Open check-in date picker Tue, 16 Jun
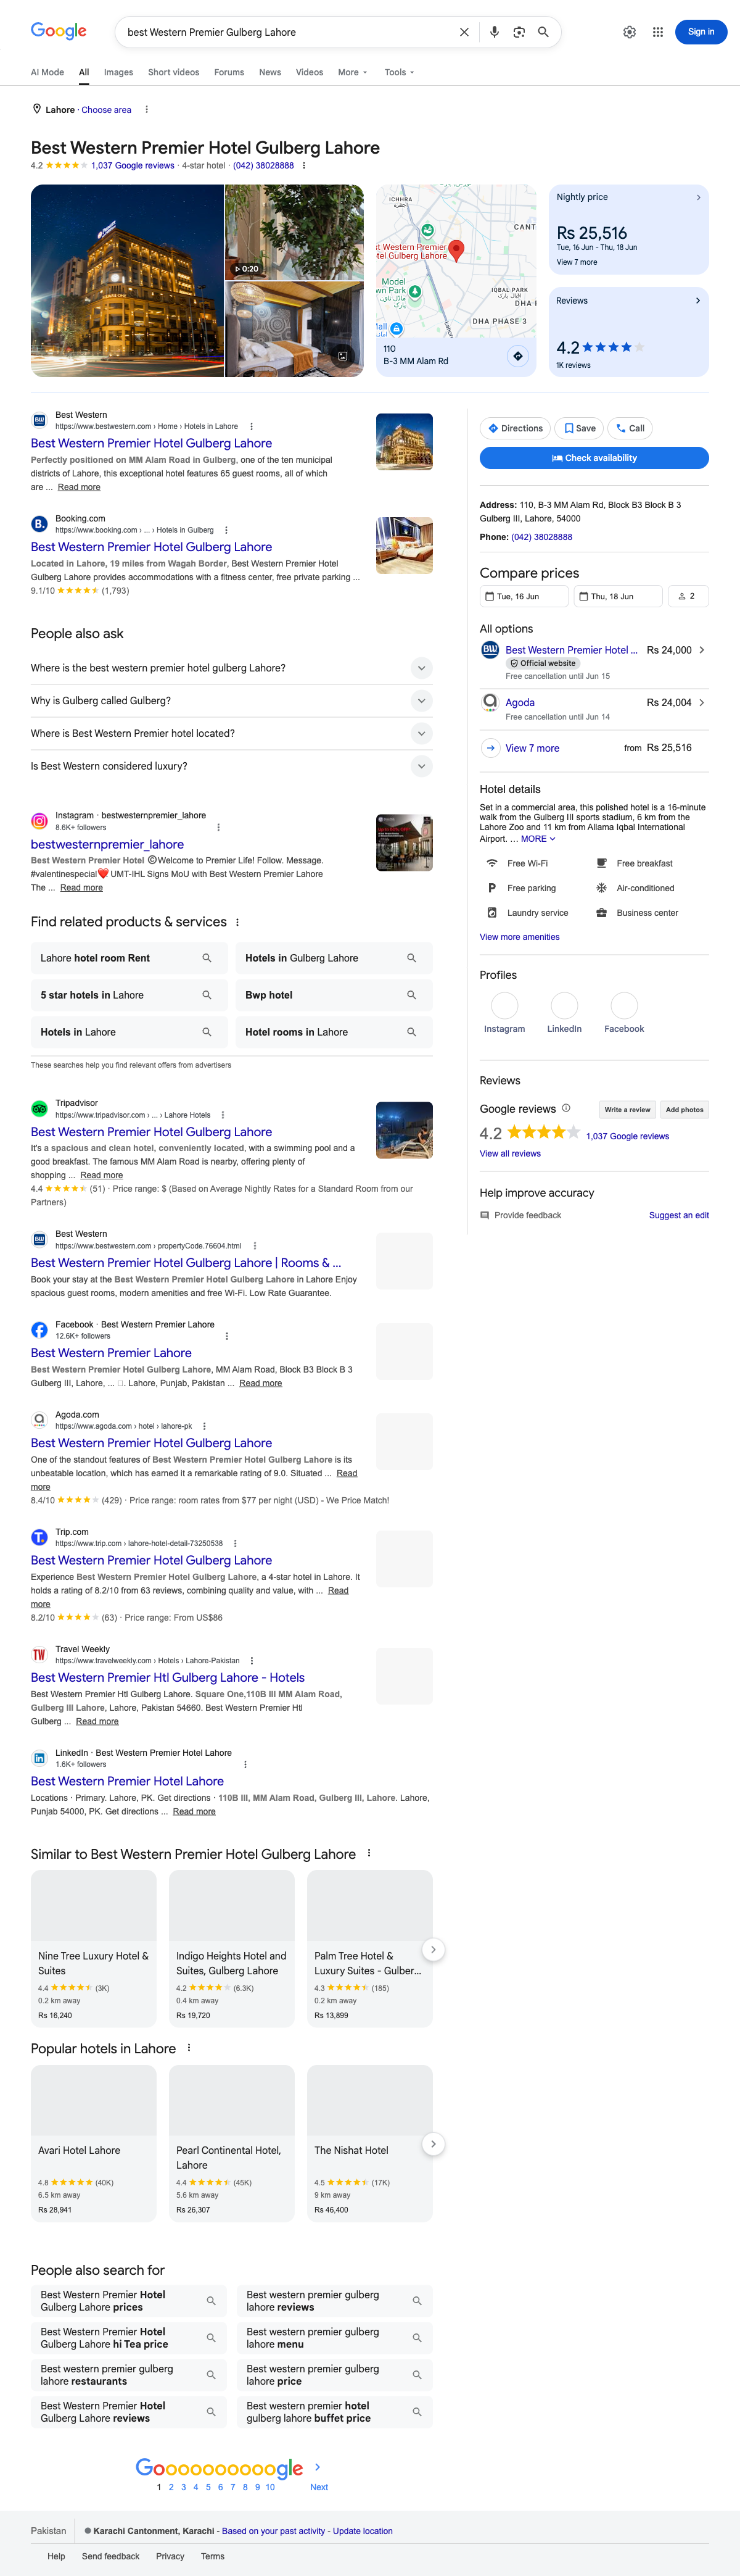Image resolution: width=740 pixels, height=2576 pixels. [x=524, y=596]
